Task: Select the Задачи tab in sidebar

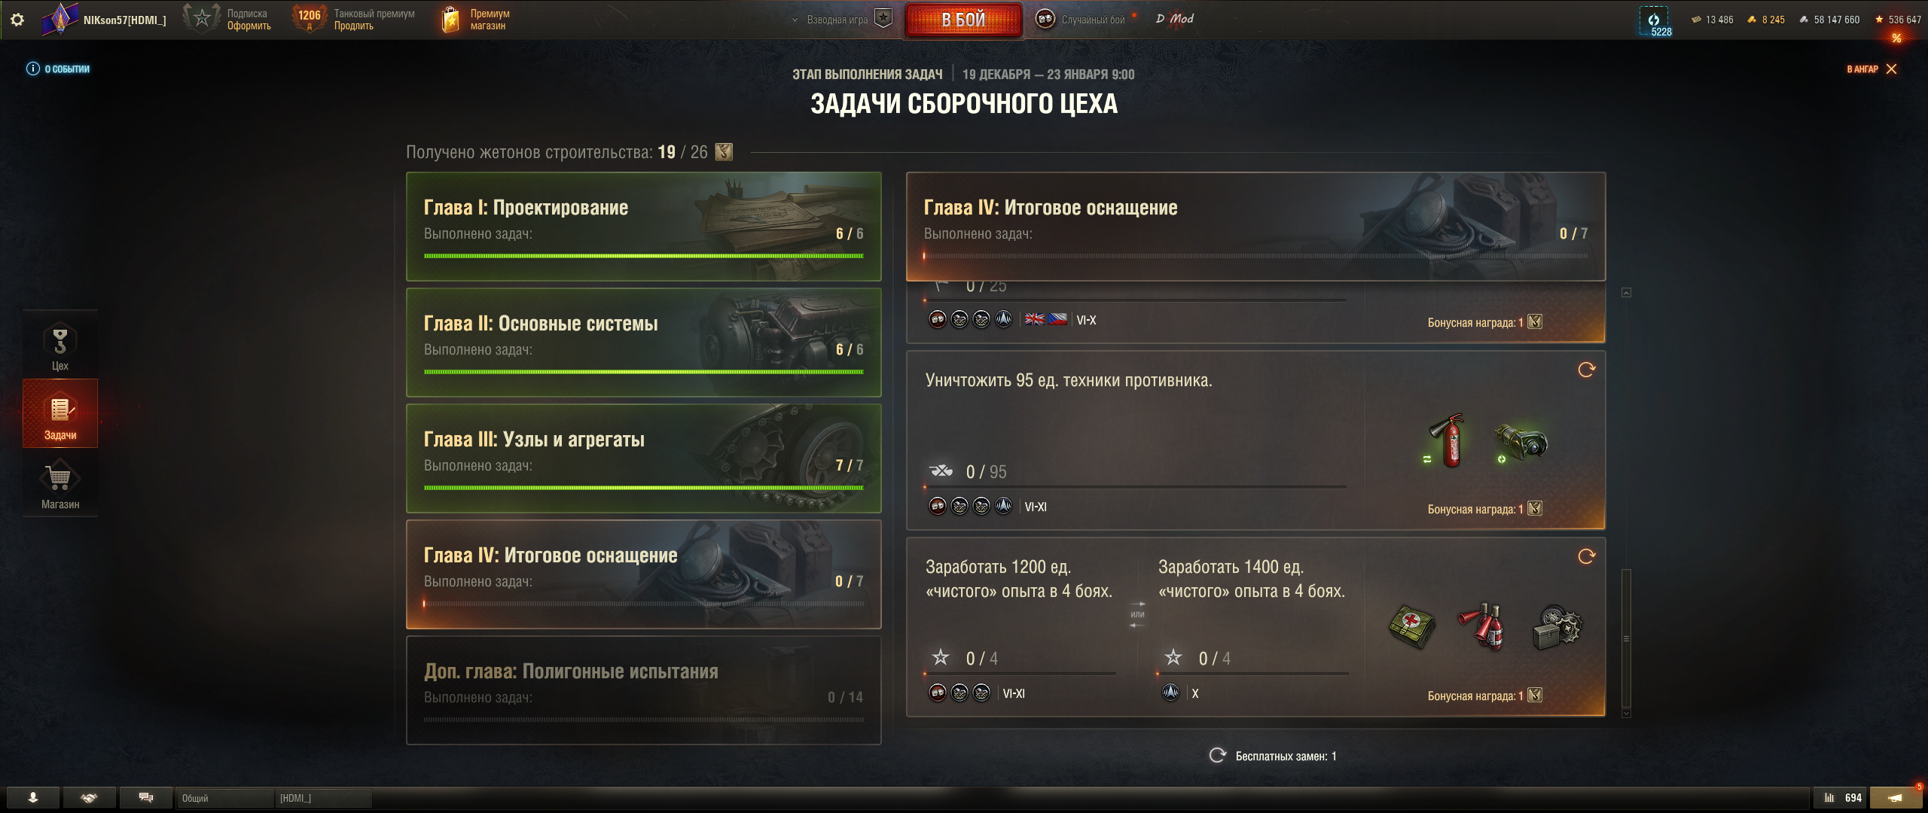Action: tap(60, 413)
